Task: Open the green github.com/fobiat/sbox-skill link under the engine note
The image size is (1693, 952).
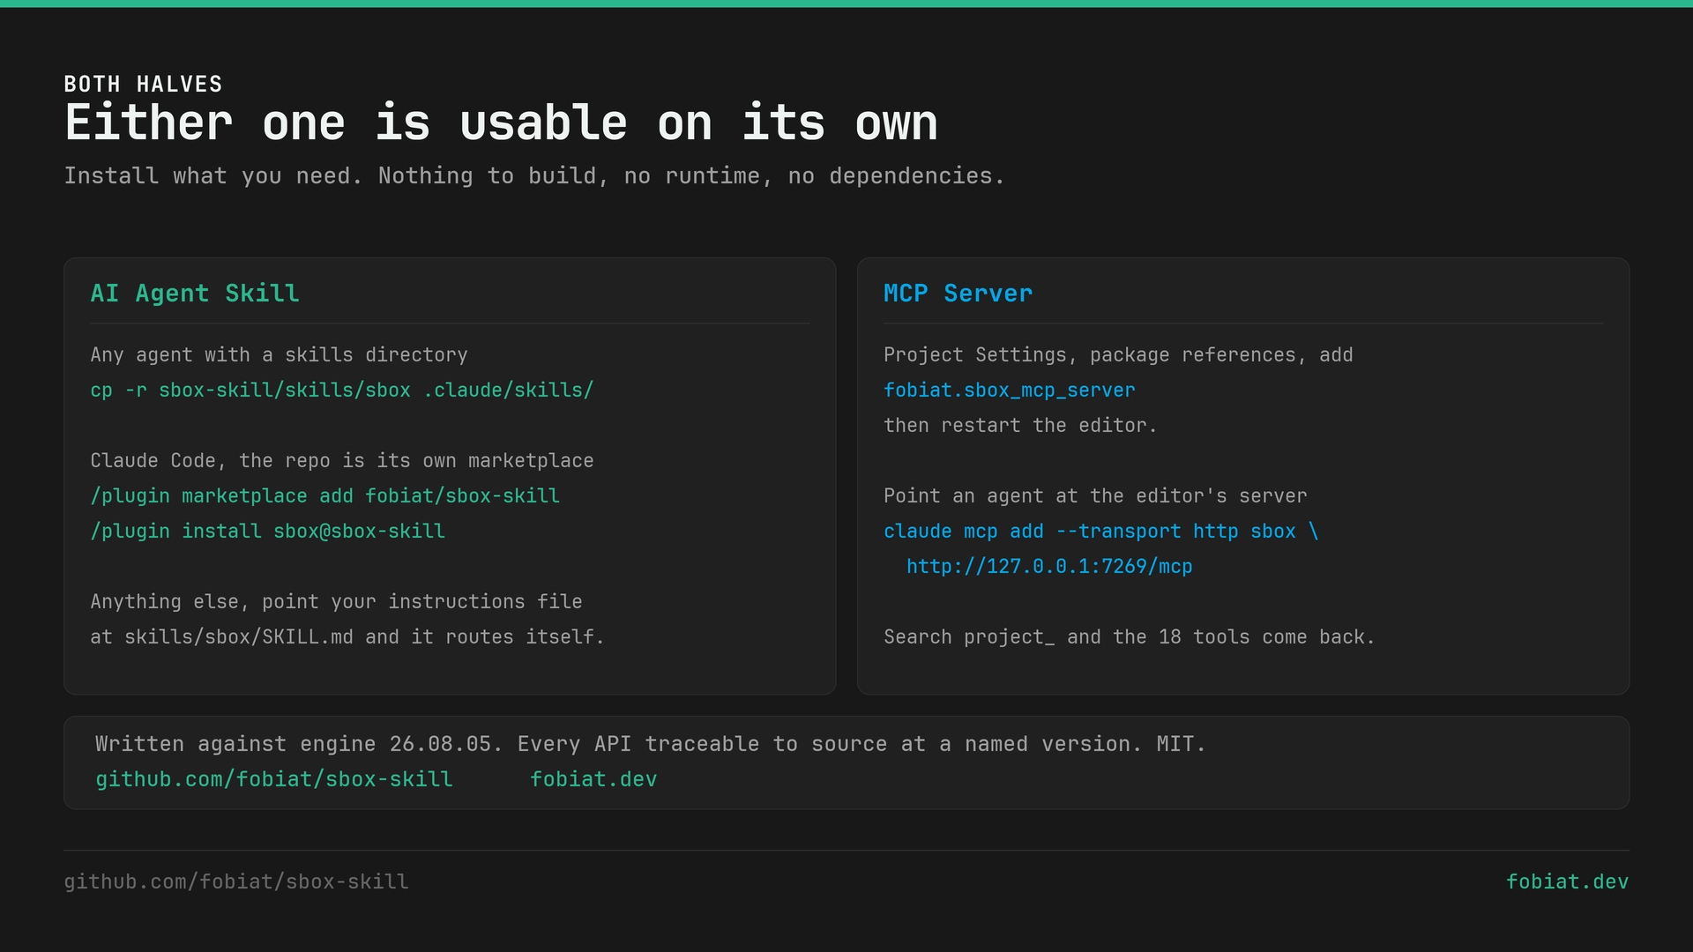Action: (x=274, y=780)
